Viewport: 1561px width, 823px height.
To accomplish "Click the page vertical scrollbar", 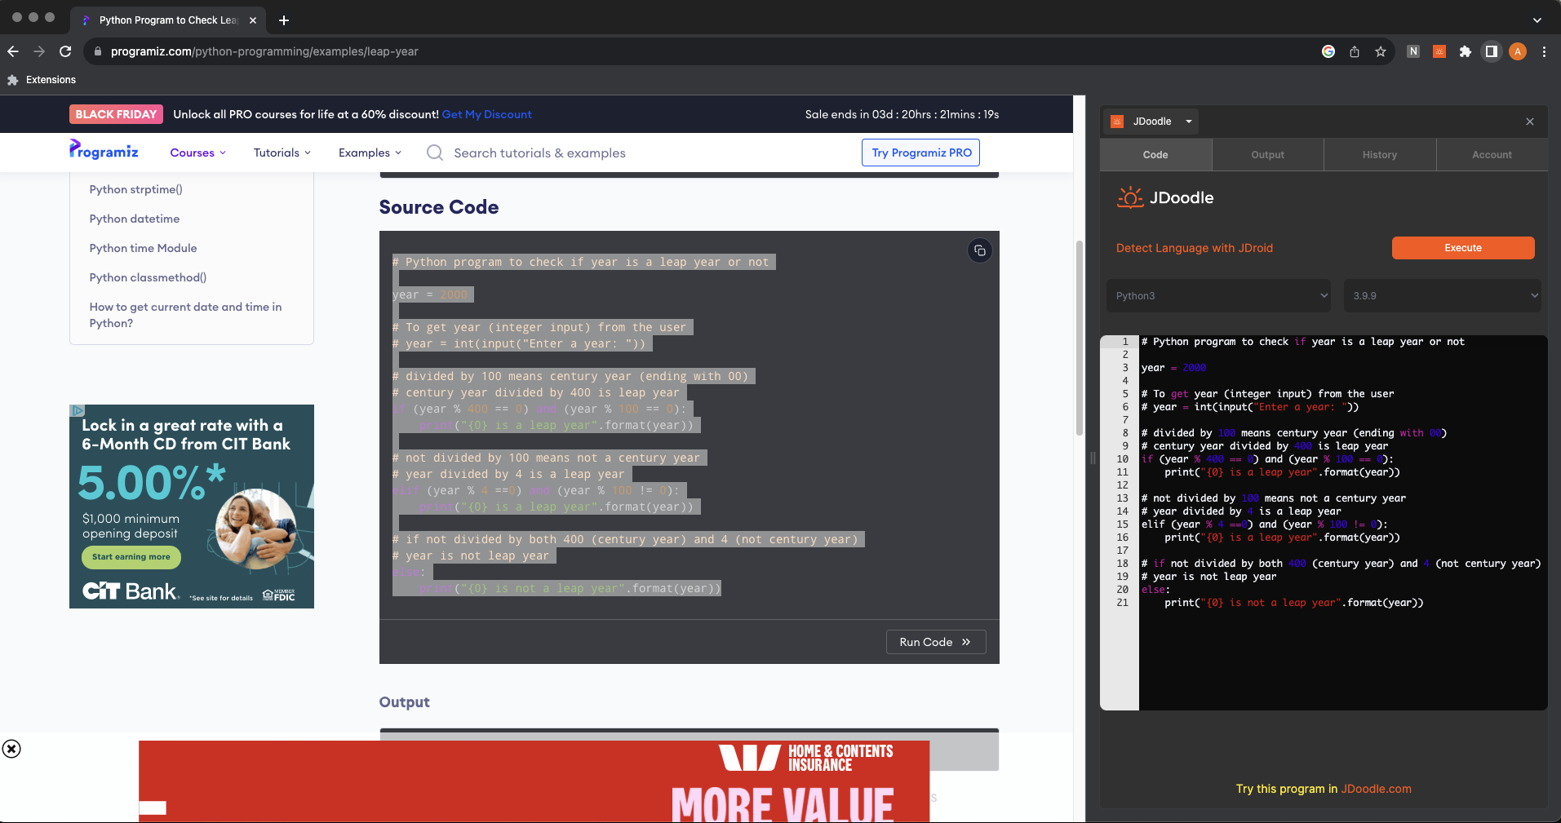I will (x=1080, y=338).
